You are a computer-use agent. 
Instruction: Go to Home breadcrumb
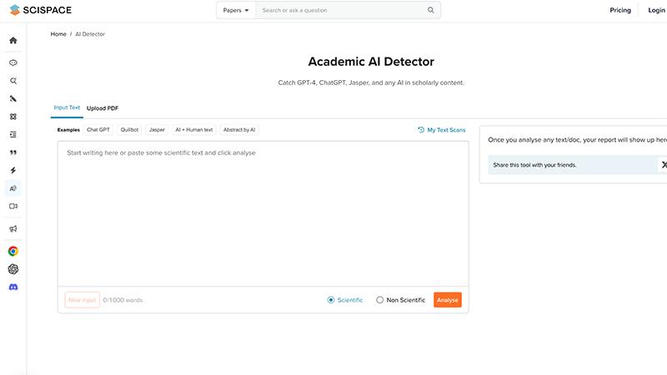click(x=58, y=34)
